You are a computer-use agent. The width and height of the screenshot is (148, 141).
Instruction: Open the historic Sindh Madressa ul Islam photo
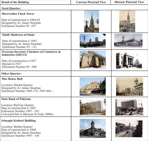click(x=128, y=41)
